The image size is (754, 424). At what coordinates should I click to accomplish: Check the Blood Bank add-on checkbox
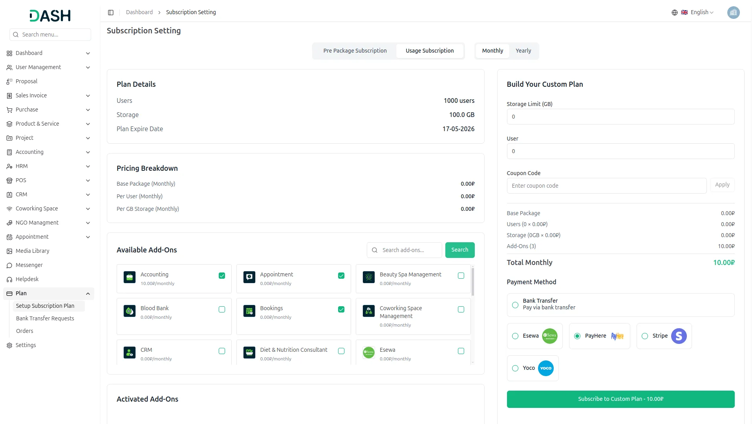click(x=222, y=309)
